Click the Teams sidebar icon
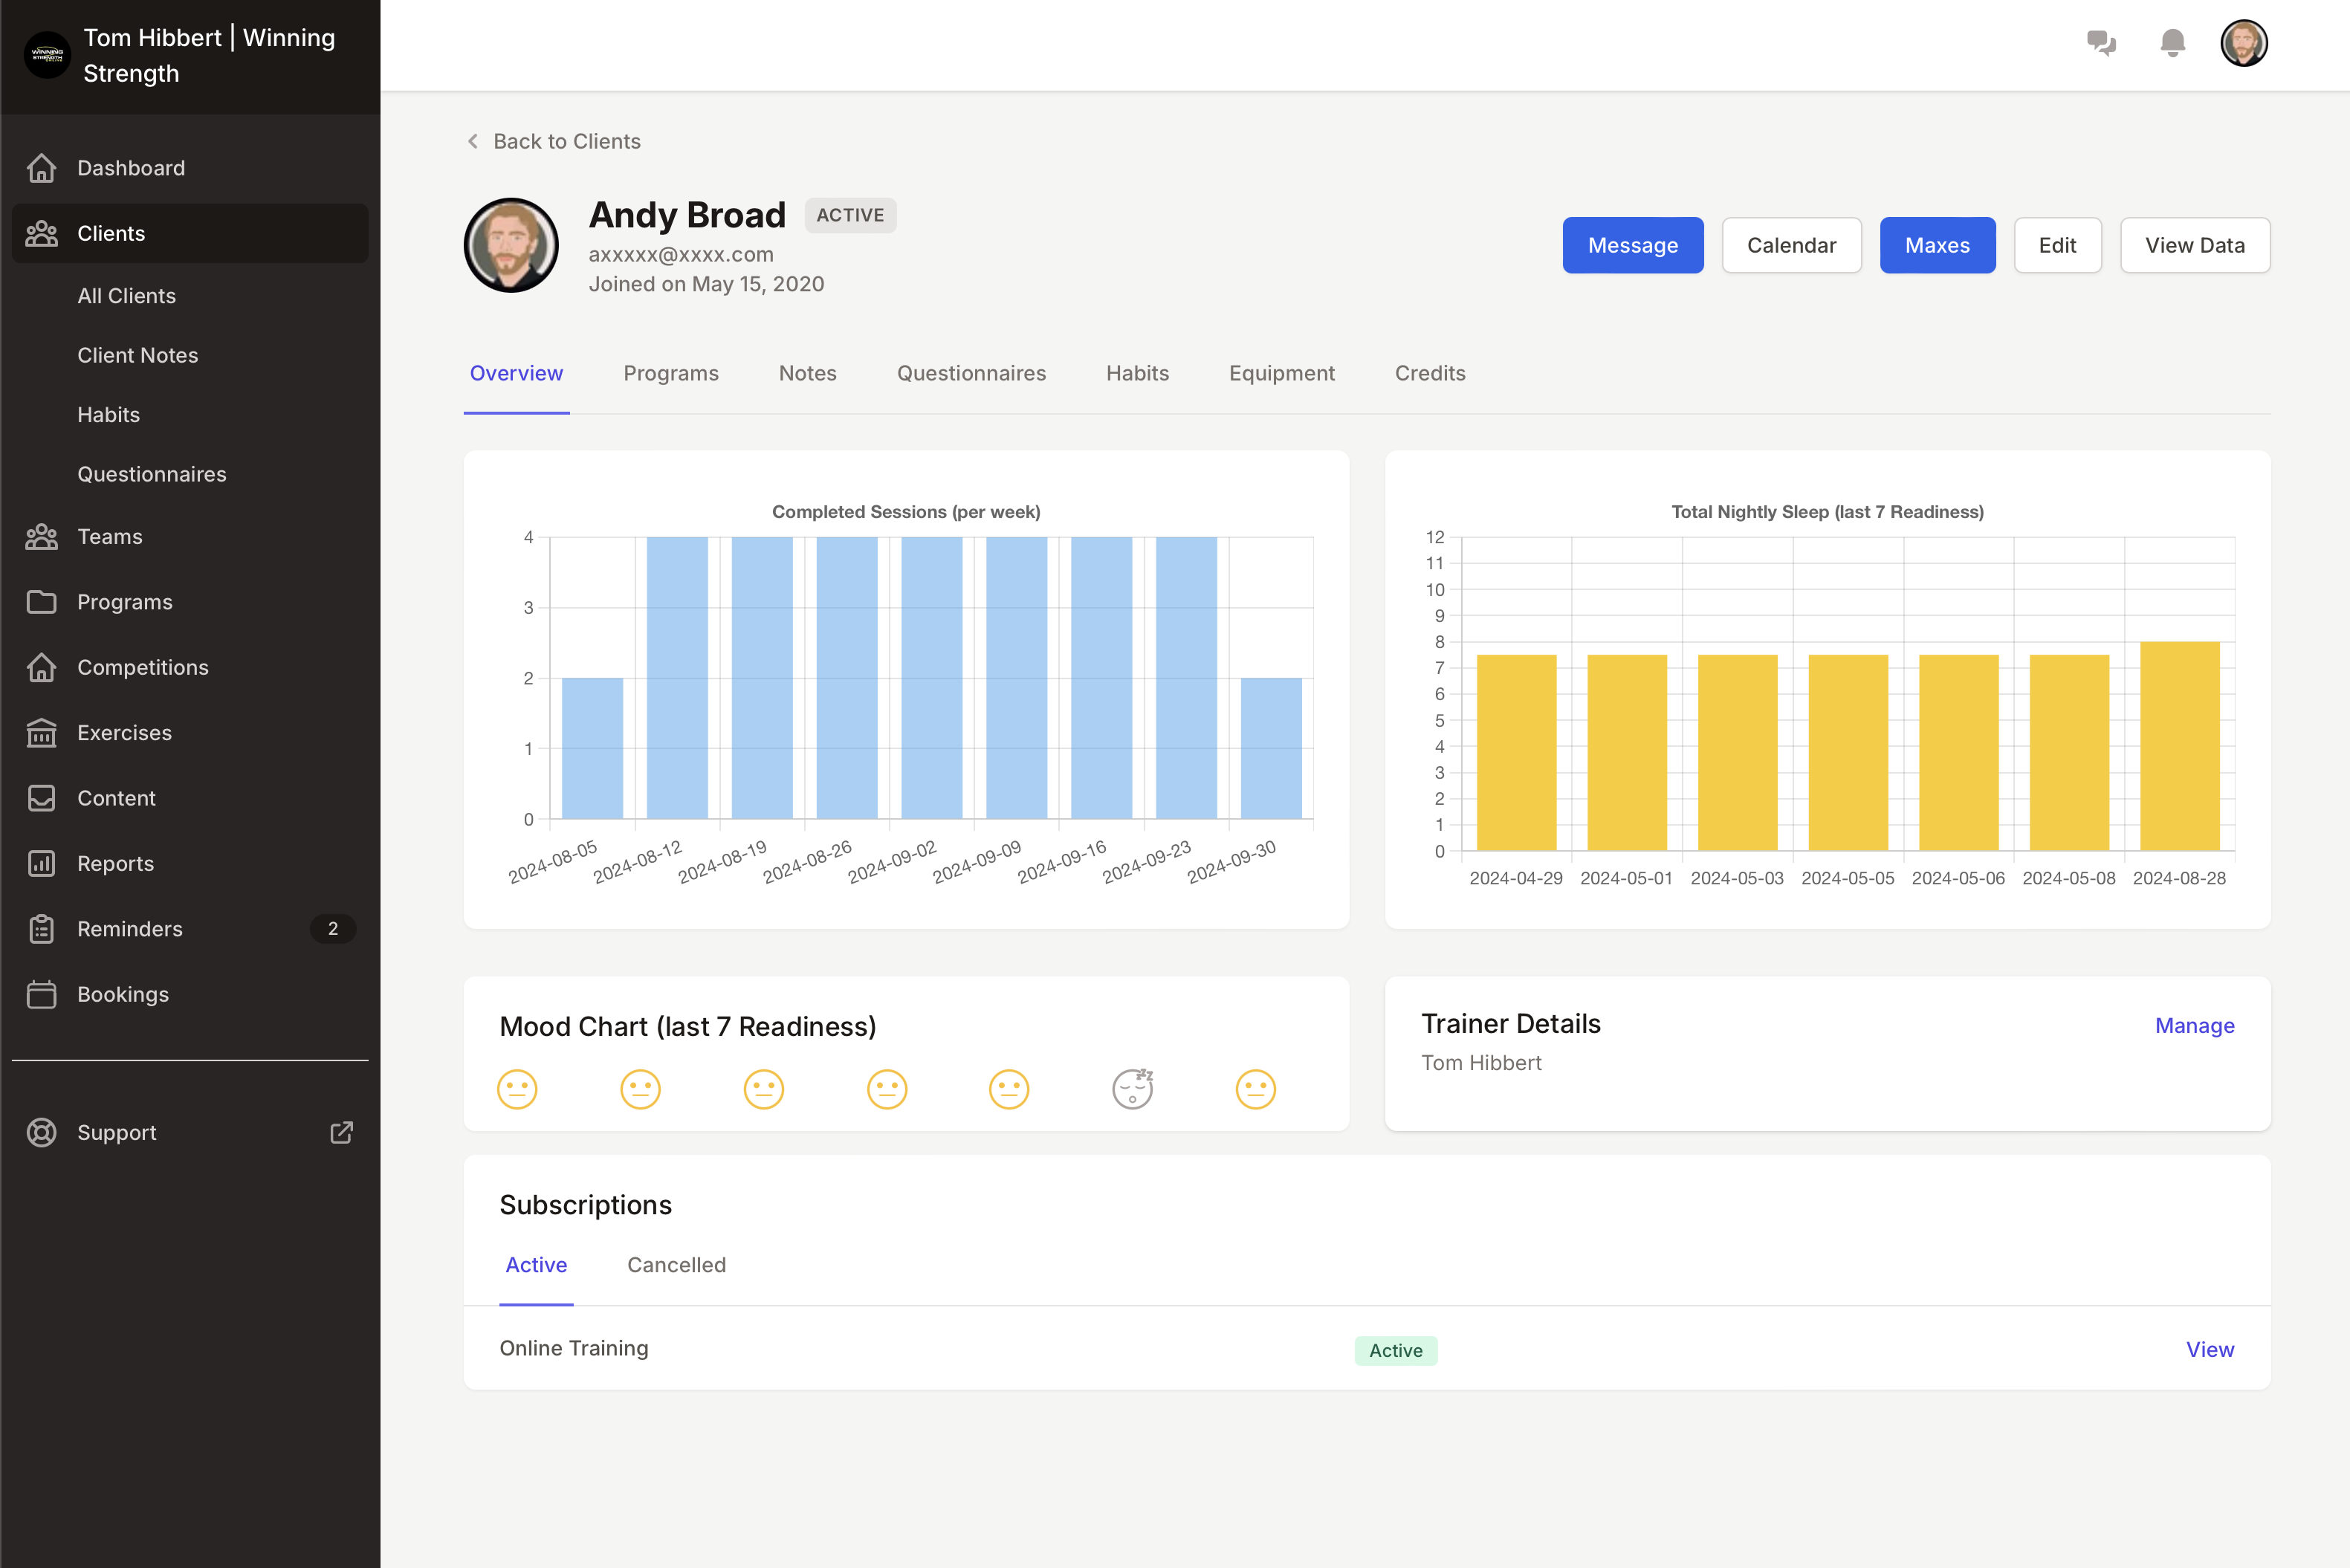This screenshot has width=2350, height=1568. (45, 536)
